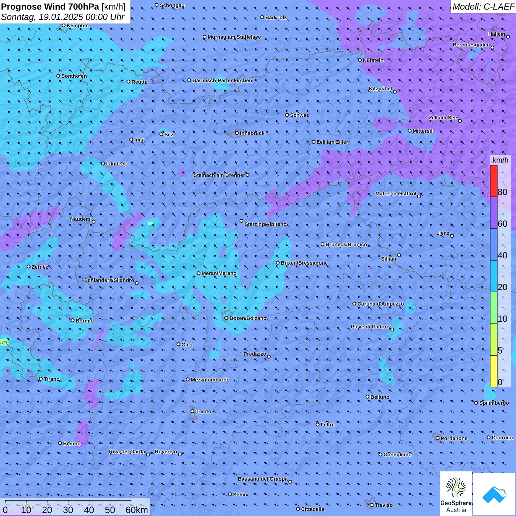Select the purple 60–80 km/h legend swatch

click(494, 213)
